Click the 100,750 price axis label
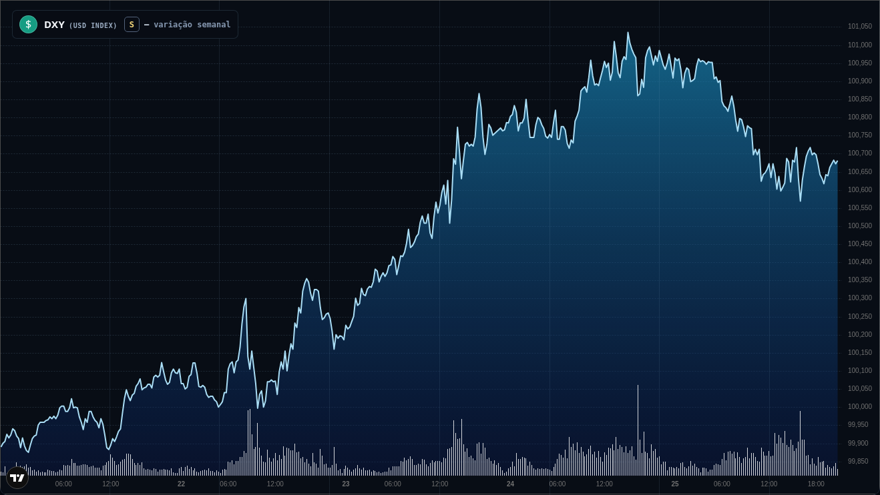Viewport: 880px width, 495px height. coord(860,135)
